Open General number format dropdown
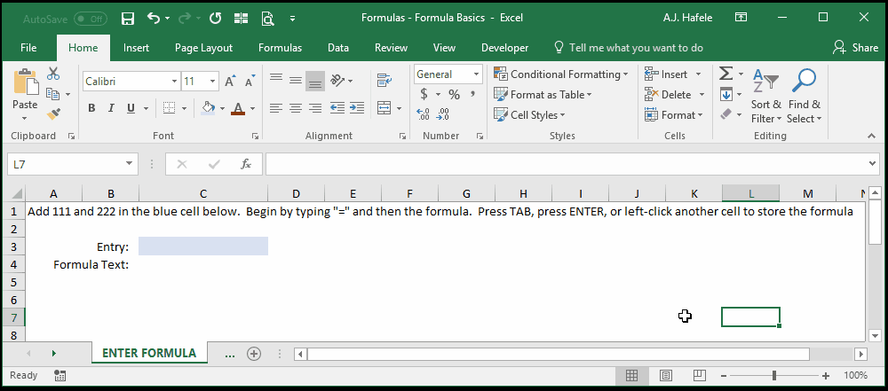 pos(476,74)
